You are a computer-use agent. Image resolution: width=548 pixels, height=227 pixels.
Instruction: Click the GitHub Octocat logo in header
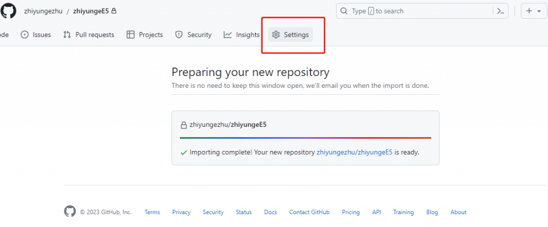[x=7, y=11]
